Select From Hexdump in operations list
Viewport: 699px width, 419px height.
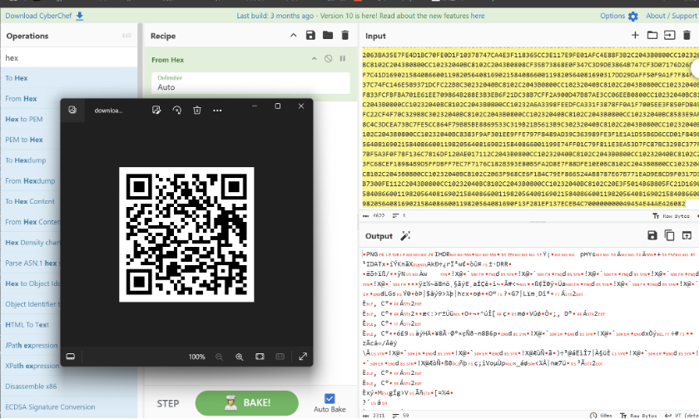pyautogui.click(x=30, y=180)
